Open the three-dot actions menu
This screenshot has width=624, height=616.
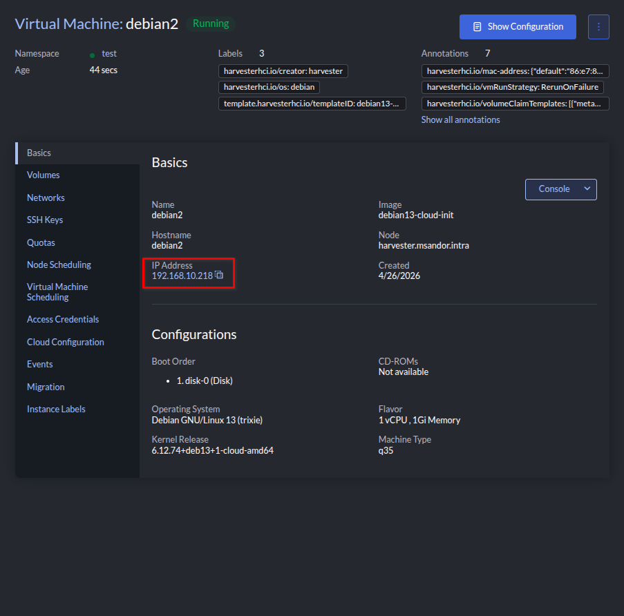[x=598, y=27]
